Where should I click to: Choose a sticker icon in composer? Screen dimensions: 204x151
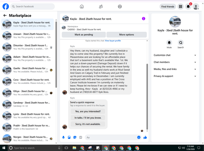click(x=75, y=138)
